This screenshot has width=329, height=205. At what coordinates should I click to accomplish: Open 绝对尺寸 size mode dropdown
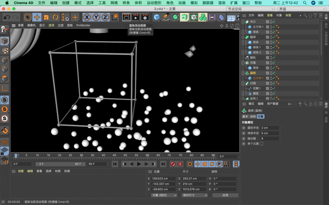[x=194, y=195]
